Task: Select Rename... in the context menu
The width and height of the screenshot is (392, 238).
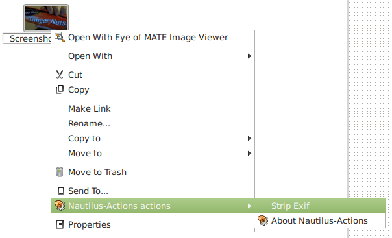Action: click(x=153, y=124)
